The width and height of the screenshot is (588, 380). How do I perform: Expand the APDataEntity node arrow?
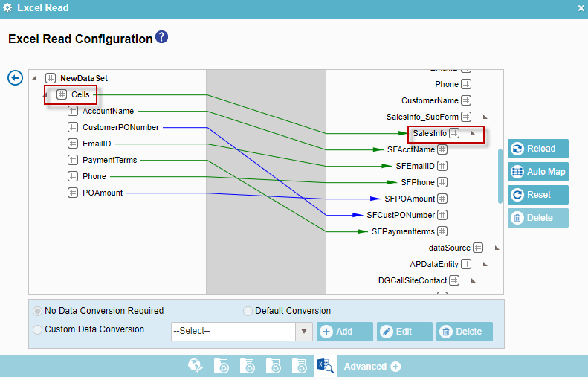click(x=485, y=264)
